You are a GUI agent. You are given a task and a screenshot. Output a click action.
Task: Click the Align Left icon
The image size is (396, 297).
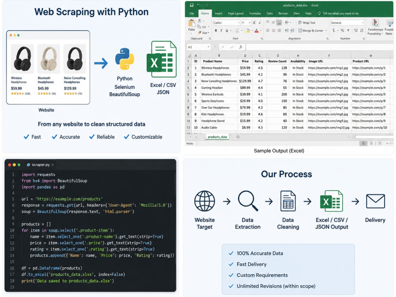[x=268, y=30]
